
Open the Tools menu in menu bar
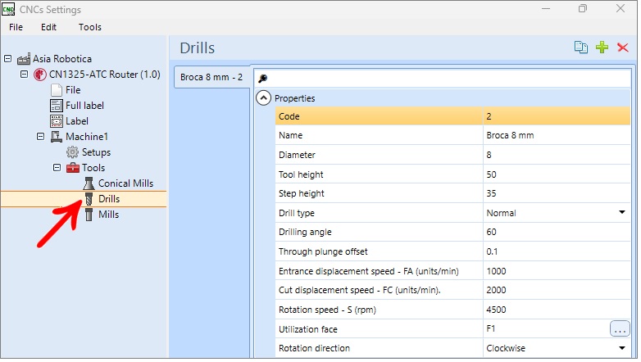coord(90,27)
